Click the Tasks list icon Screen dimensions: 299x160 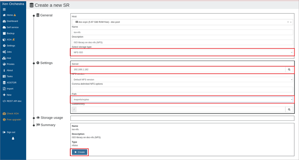coord(4,76)
